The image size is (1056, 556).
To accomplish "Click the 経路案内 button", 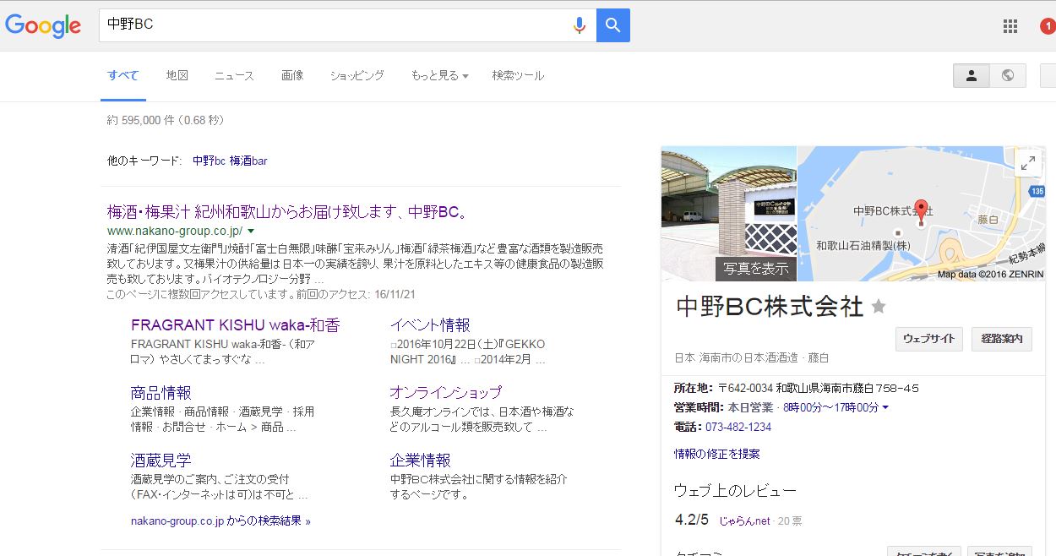I will coord(1002,339).
